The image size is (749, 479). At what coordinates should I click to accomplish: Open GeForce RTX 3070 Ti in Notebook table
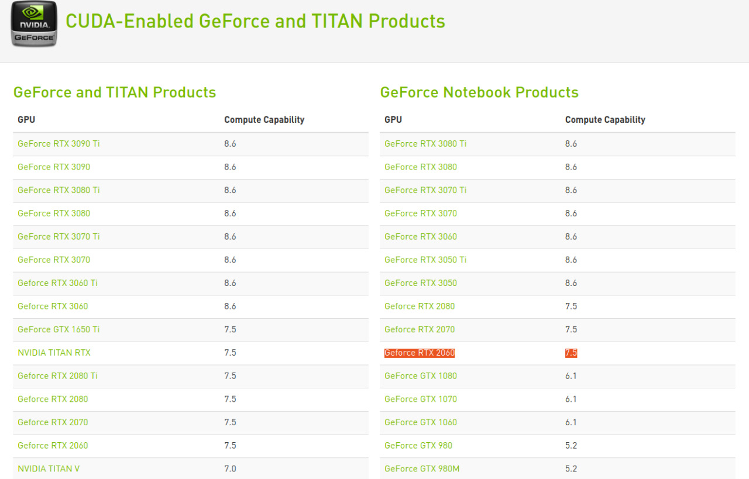pyautogui.click(x=425, y=190)
